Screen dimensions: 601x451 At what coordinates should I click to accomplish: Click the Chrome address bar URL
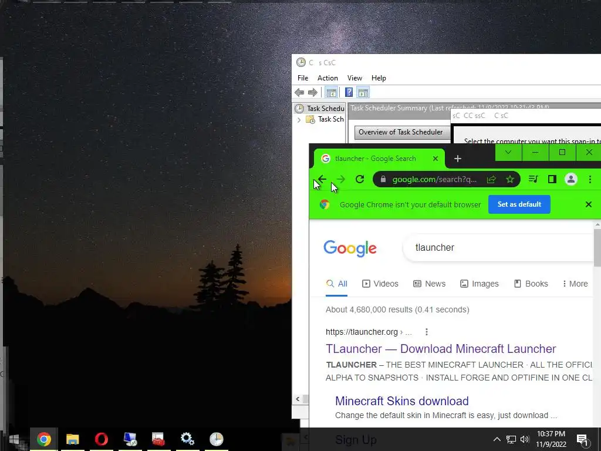click(x=435, y=179)
